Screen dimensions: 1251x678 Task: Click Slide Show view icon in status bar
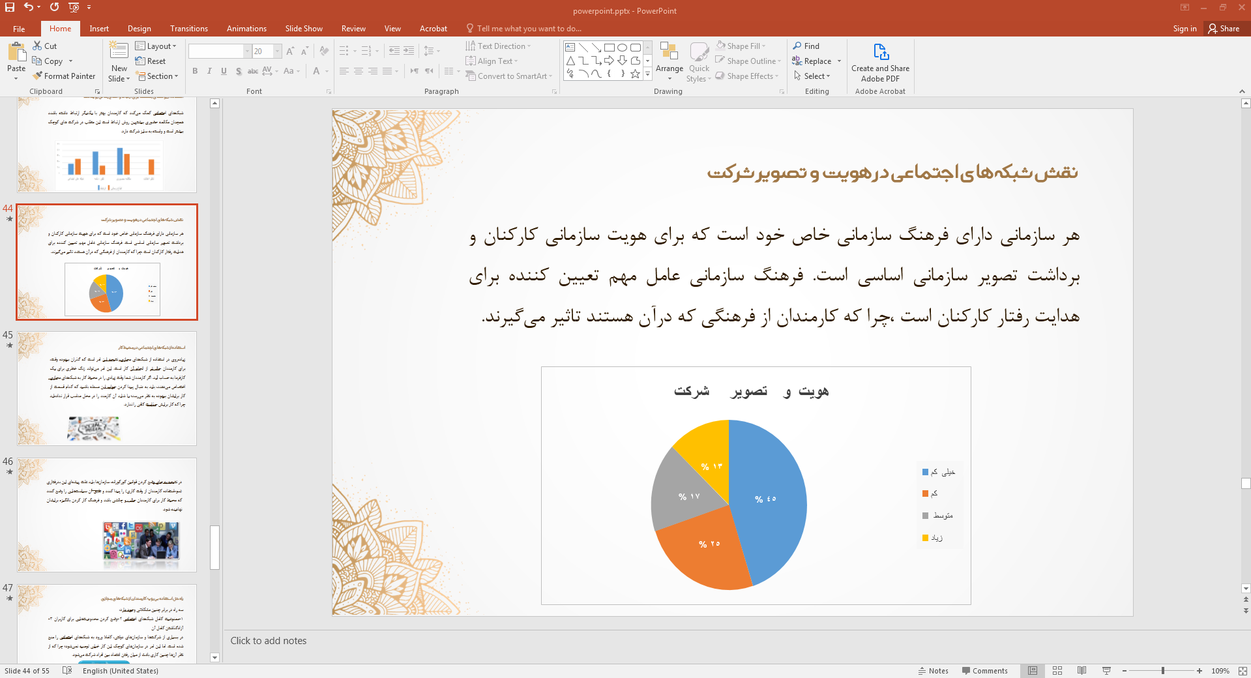click(x=1106, y=671)
